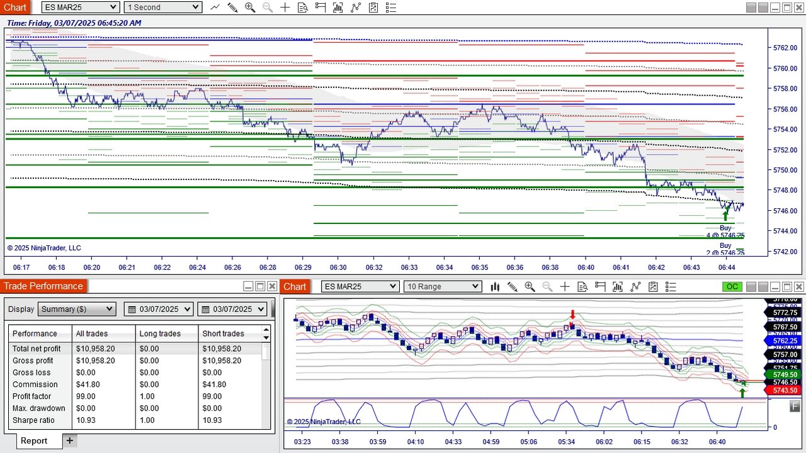Click the $41.80 All trades commission value

coord(88,384)
